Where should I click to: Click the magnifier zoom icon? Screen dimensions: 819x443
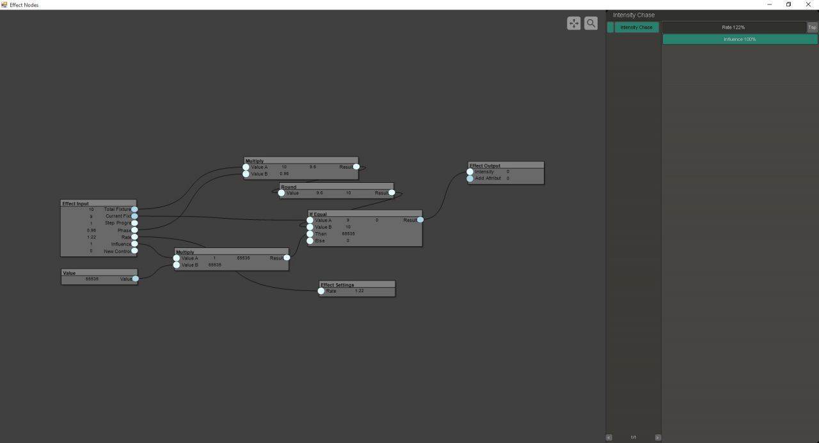point(591,24)
